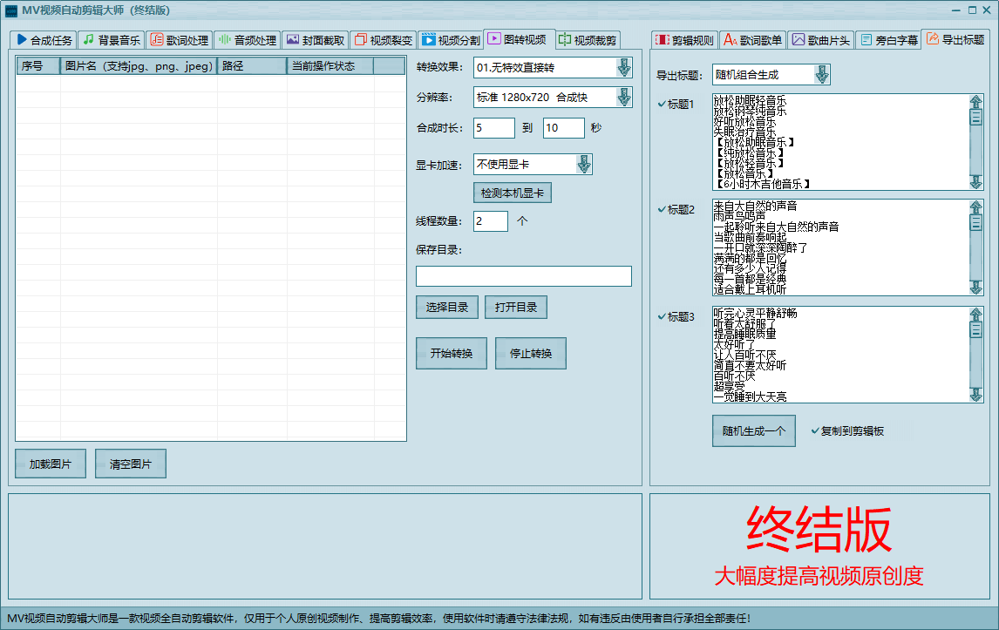Click the 导出标题 tab icon
The width and height of the screenshot is (999, 630).
(x=933, y=38)
